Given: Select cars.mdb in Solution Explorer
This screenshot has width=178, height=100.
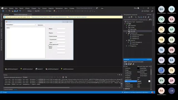Looking at the screenshot, I should 133,31.
